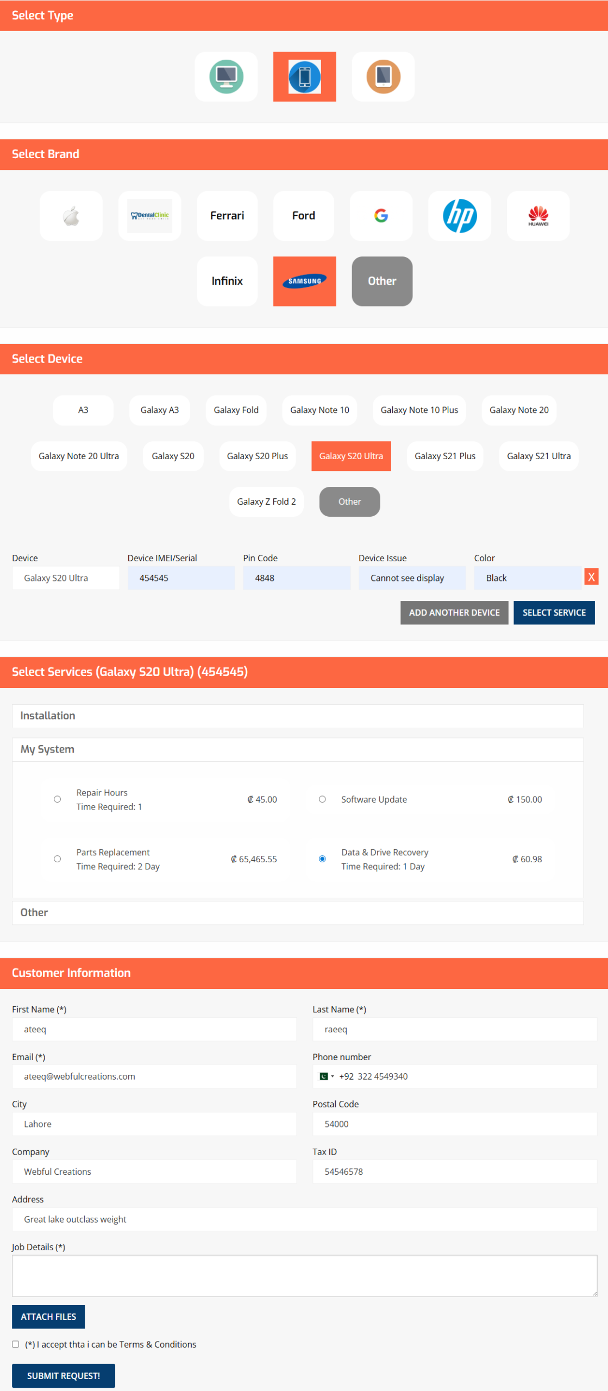Edit the City field
Viewport: 608px width, 1391px height.
pos(154,1124)
